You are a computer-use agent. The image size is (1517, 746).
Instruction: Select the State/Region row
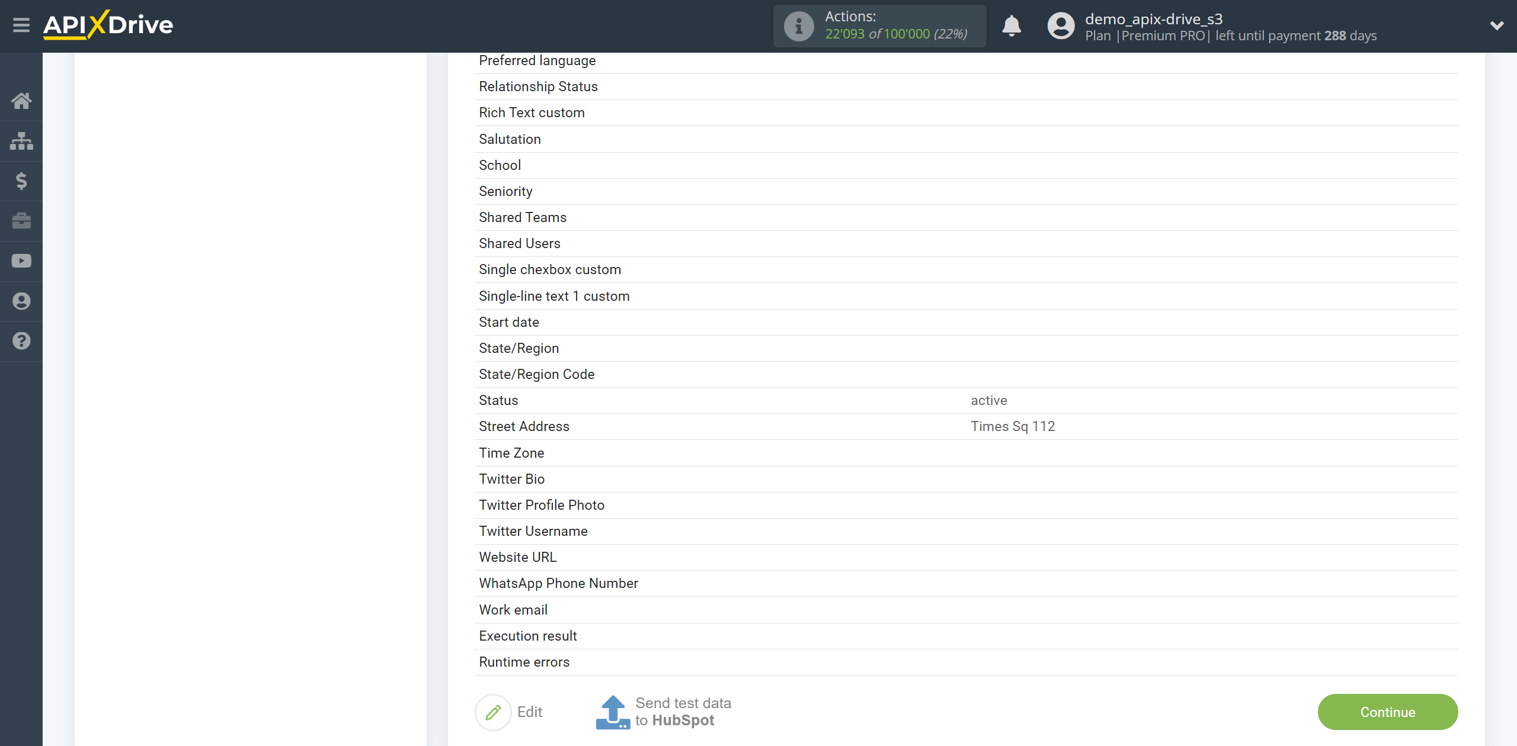tap(966, 349)
